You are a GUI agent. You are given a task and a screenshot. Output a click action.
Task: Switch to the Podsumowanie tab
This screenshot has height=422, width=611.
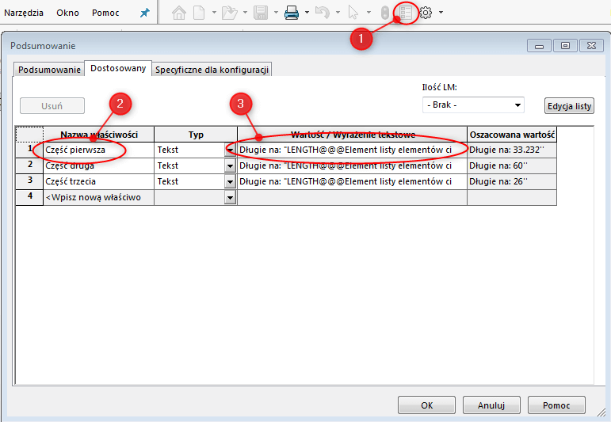[x=49, y=70]
